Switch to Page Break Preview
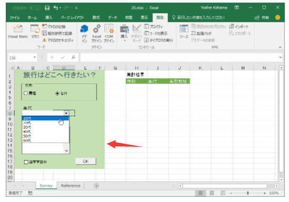Viewport: 289px width, 202px height. click(x=223, y=193)
